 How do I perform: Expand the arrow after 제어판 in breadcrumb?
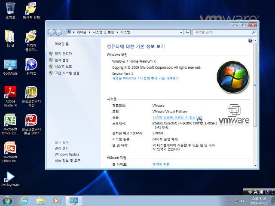[x=89, y=32]
